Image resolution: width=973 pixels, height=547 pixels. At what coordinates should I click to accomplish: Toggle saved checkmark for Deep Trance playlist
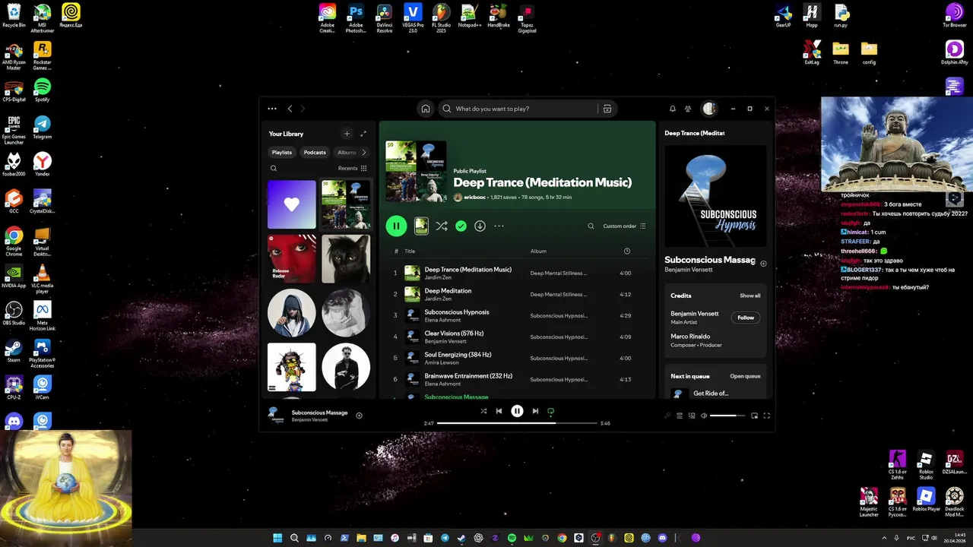461,226
